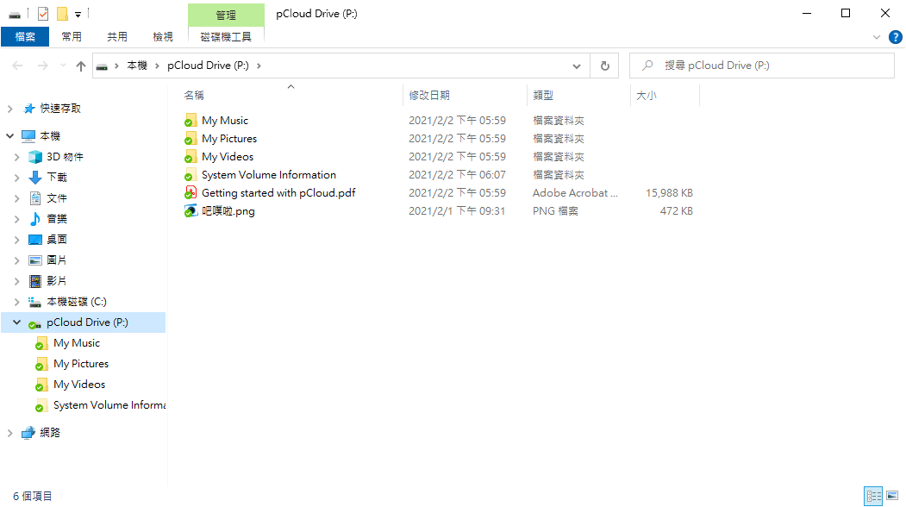Select My Pictures under pCloud Drive in sidebar

pyautogui.click(x=81, y=364)
